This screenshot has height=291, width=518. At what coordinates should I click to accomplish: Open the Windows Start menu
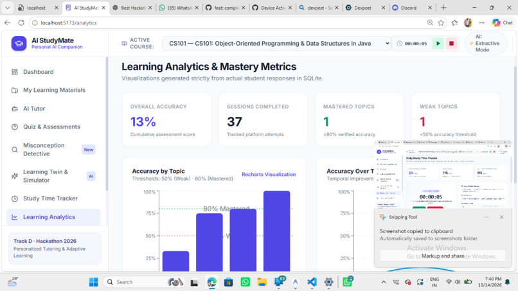[93, 282]
